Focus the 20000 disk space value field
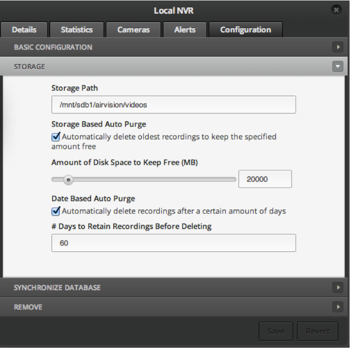Screen dimensions: 350x348 pyautogui.click(x=265, y=179)
